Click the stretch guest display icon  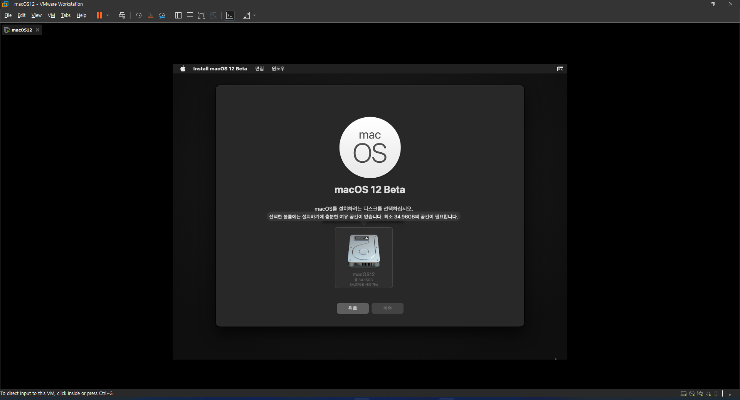click(x=246, y=15)
